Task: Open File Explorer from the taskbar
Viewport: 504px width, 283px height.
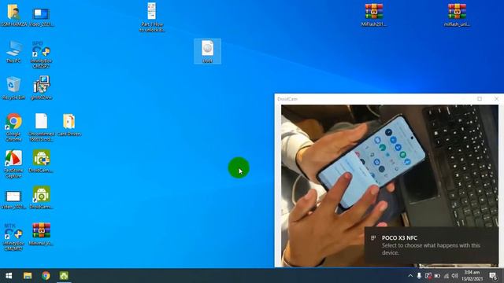Action: click(x=28, y=276)
